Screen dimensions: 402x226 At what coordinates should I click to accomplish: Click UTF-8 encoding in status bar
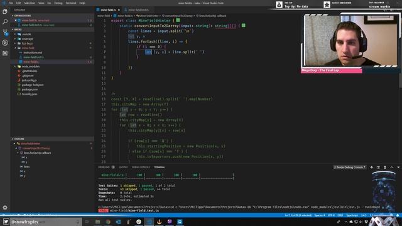[x=331, y=215]
